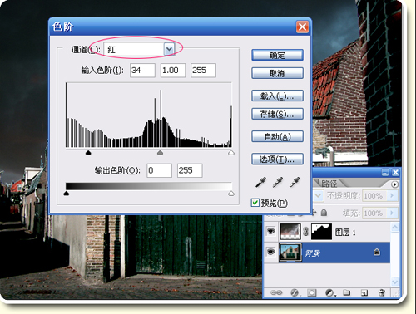Click the input gamma field showing 1.00
Image resolution: width=416 pixels, height=314 pixels.
pos(173,70)
